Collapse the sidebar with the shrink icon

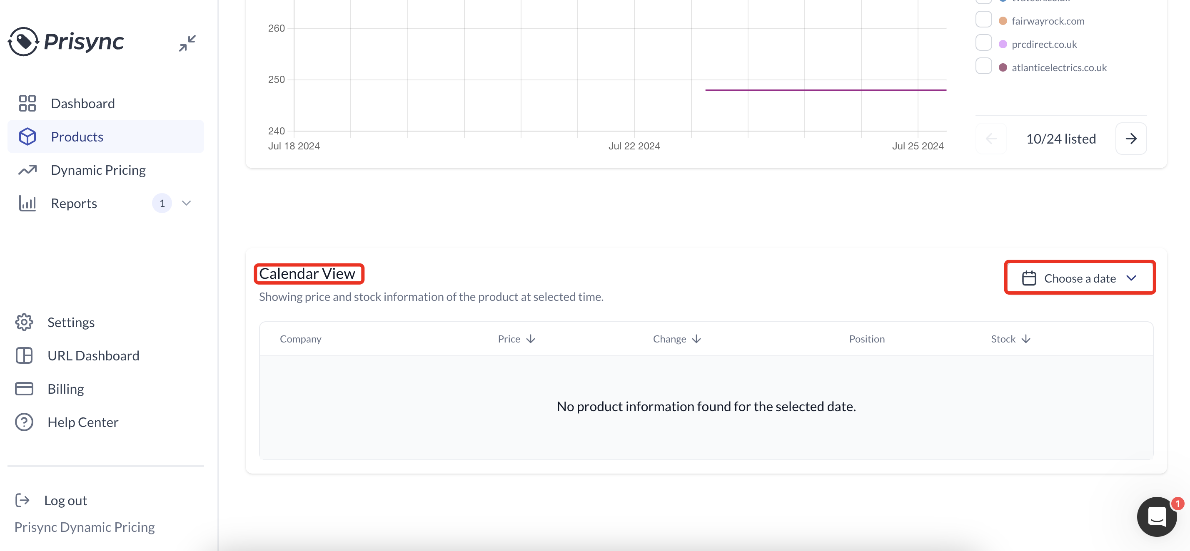click(x=187, y=43)
